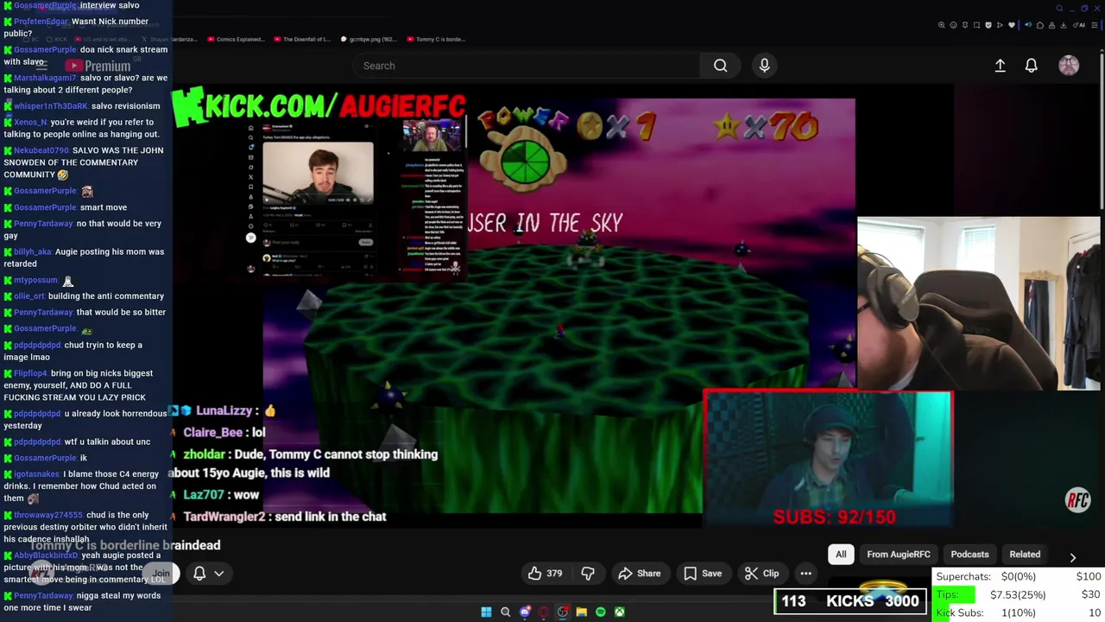Click the browser tab search icon
Screen dimensions: 1105x622
coord(1059,9)
